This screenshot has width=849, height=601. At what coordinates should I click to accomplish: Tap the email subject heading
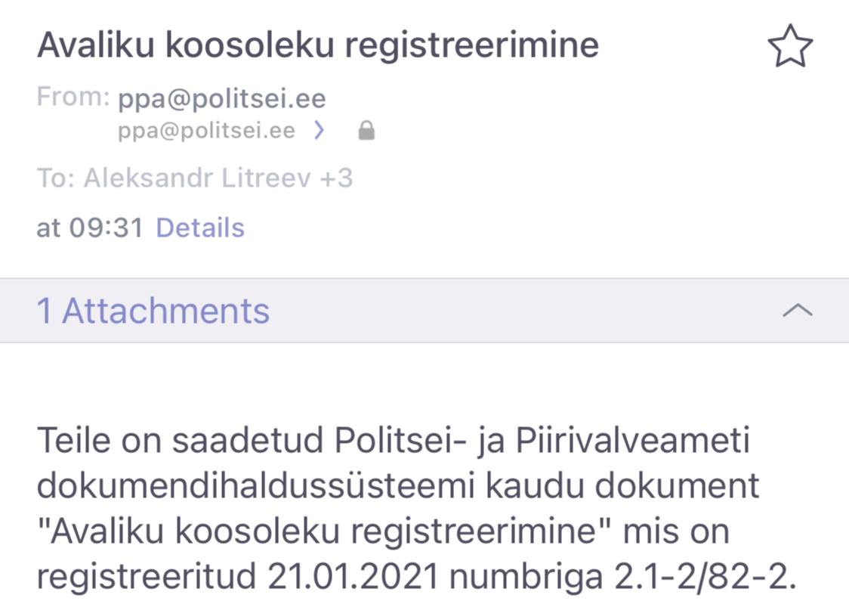click(x=318, y=45)
